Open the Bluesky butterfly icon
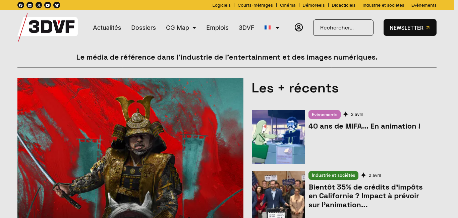Image resolution: width=458 pixels, height=218 pixels. [57, 5]
